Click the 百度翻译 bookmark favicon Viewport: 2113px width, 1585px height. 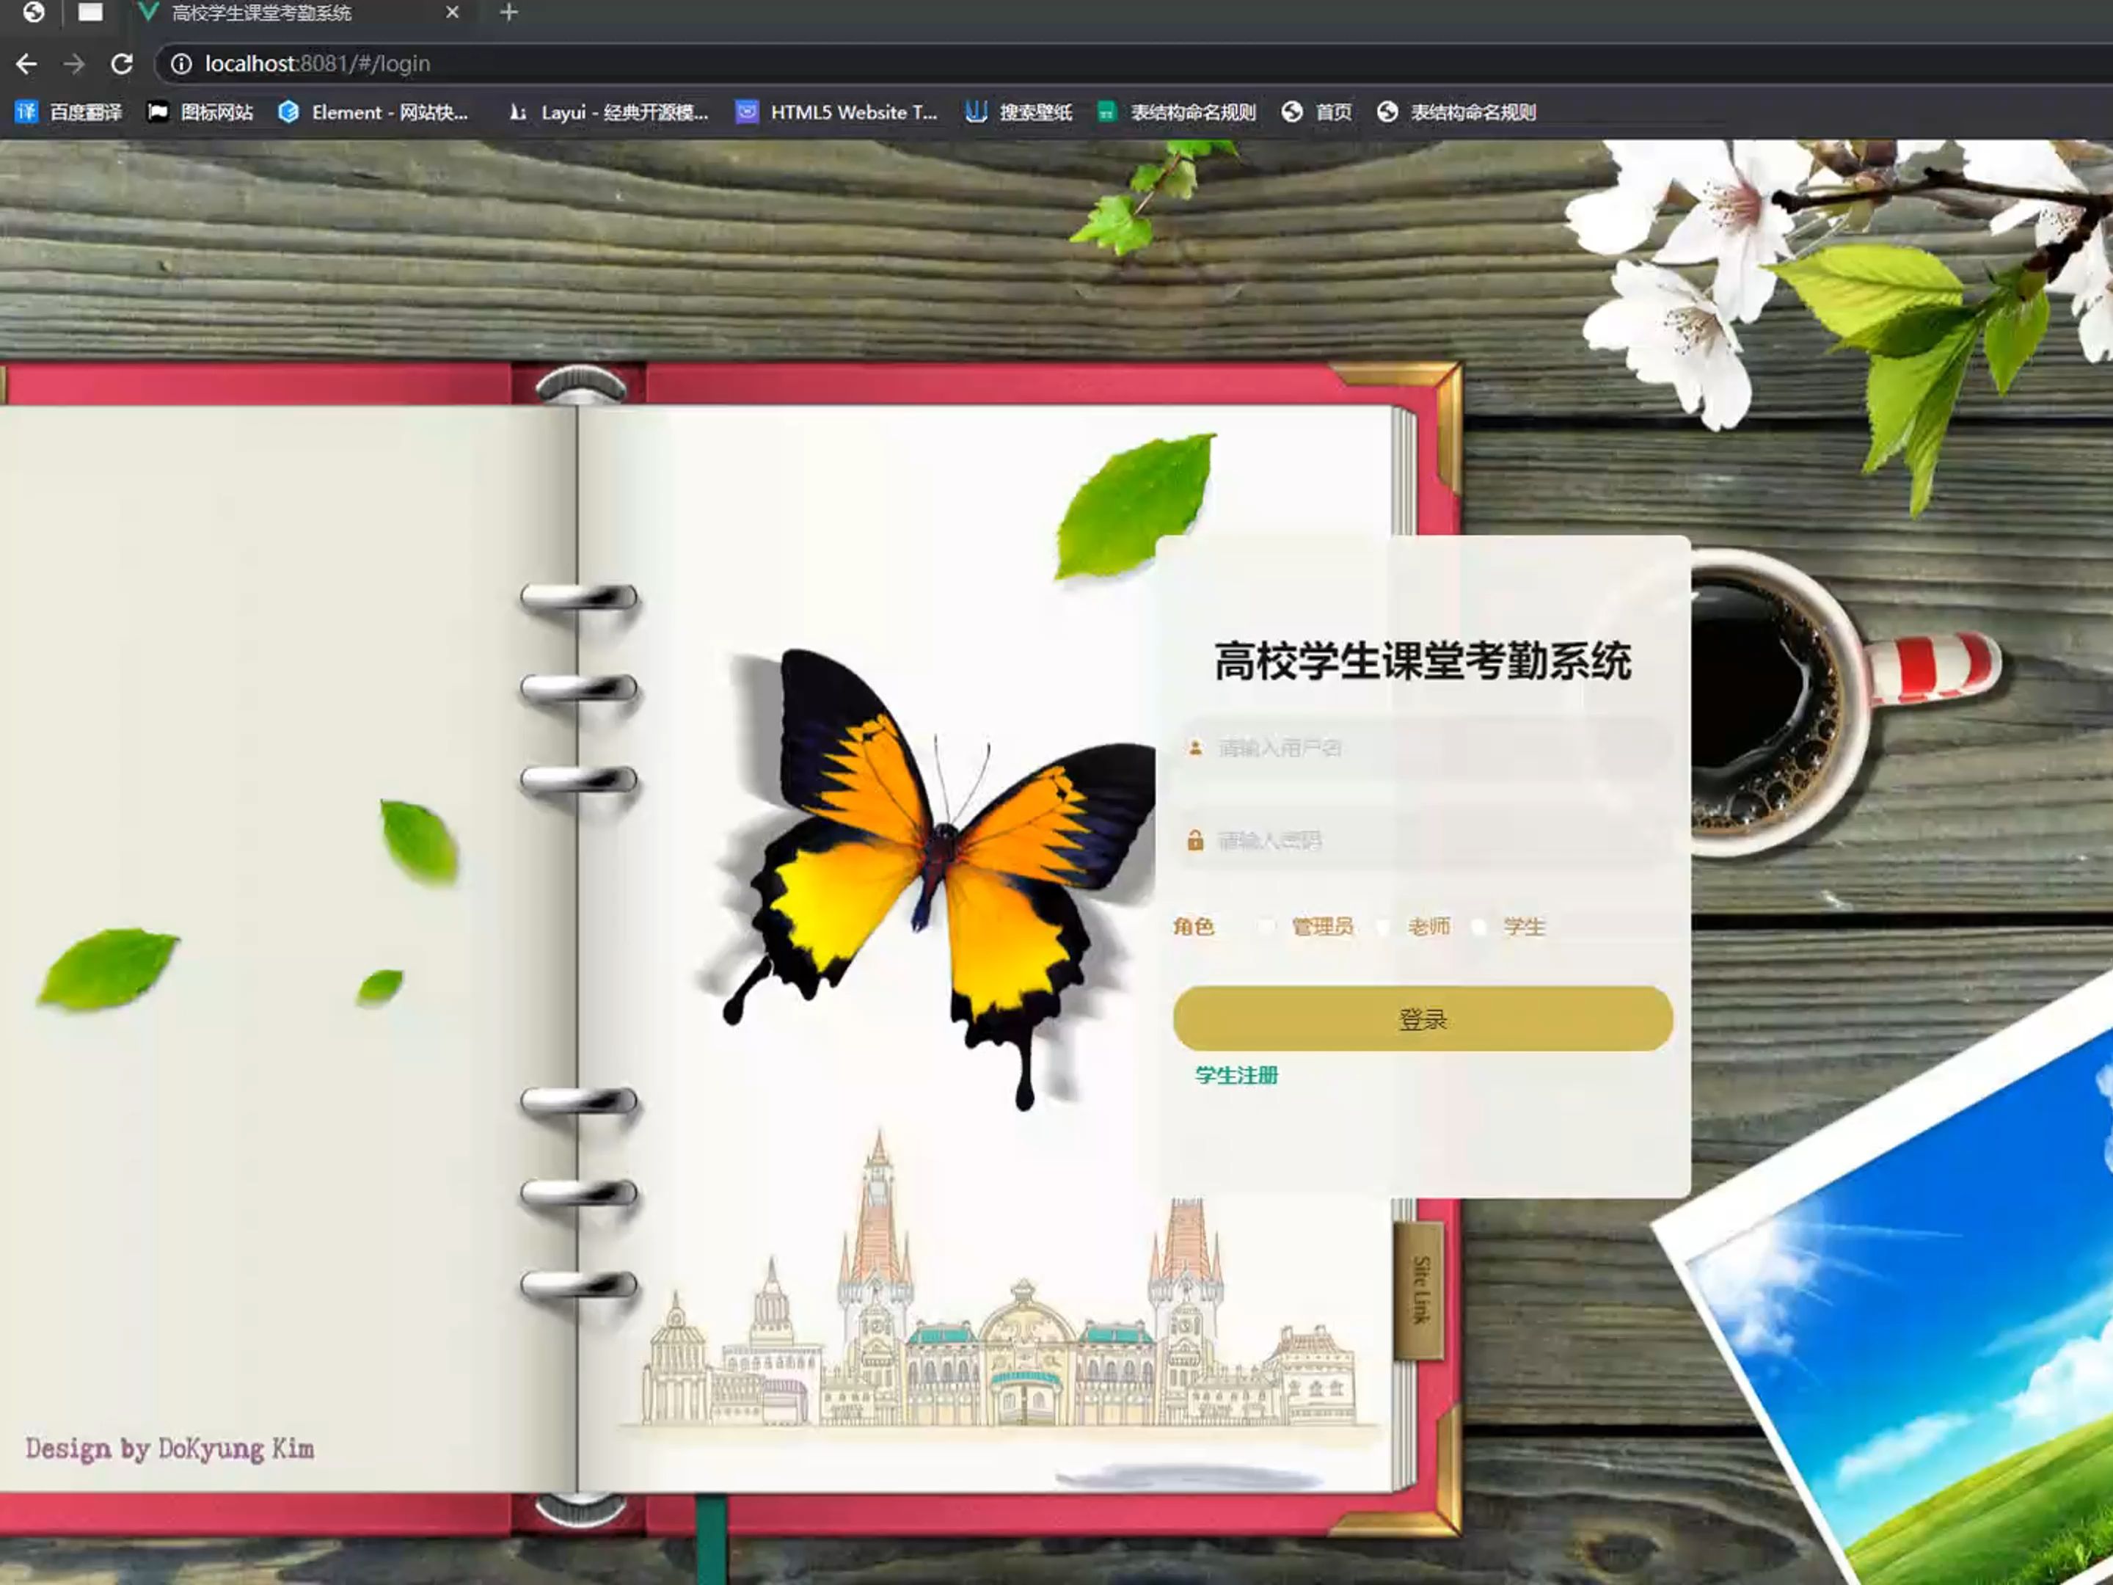pyautogui.click(x=26, y=113)
